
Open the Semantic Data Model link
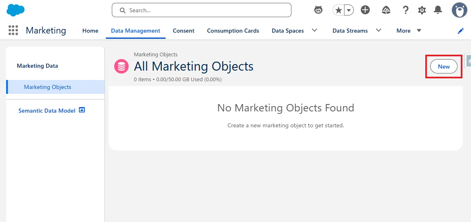pyautogui.click(x=47, y=111)
